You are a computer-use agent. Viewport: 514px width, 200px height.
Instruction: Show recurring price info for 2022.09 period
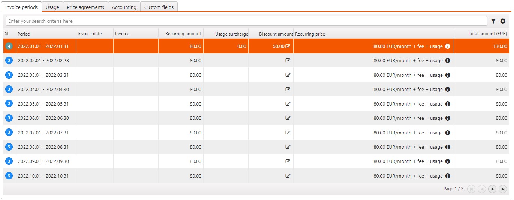pyautogui.click(x=447, y=161)
